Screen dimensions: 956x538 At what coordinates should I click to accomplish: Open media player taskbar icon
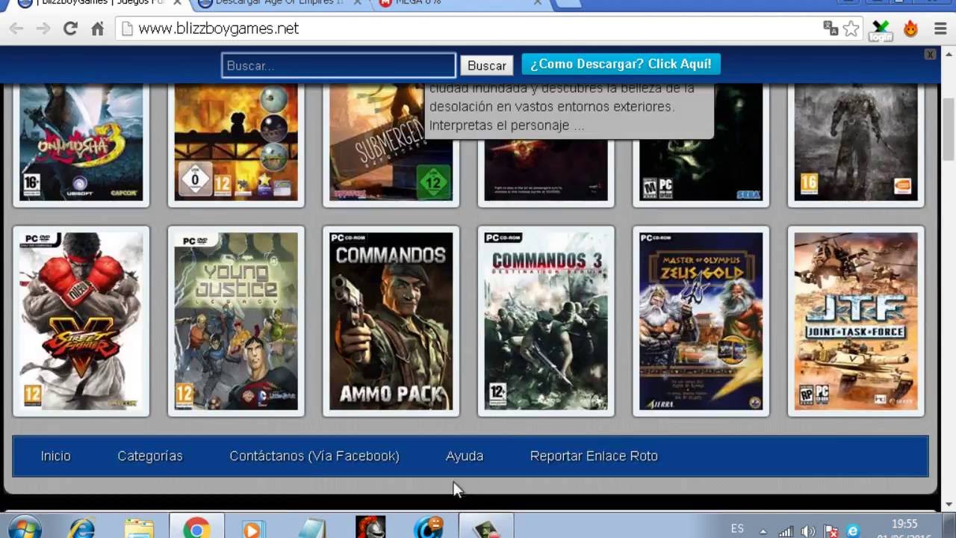coord(254,528)
